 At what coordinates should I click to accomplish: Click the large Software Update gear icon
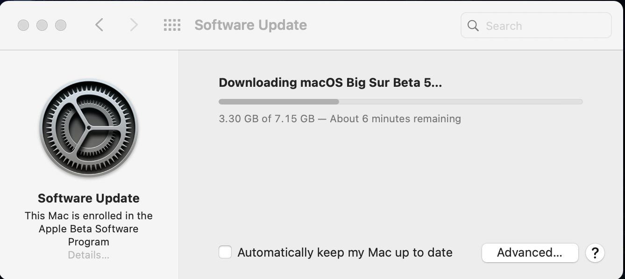click(x=88, y=128)
